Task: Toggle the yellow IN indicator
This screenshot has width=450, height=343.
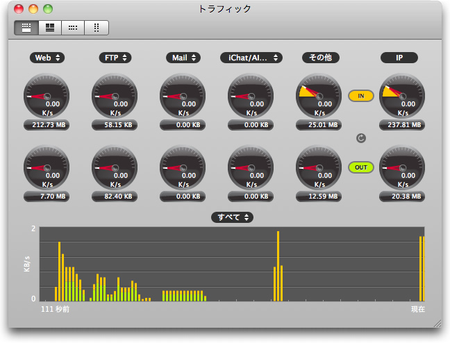Action: [x=361, y=96]
